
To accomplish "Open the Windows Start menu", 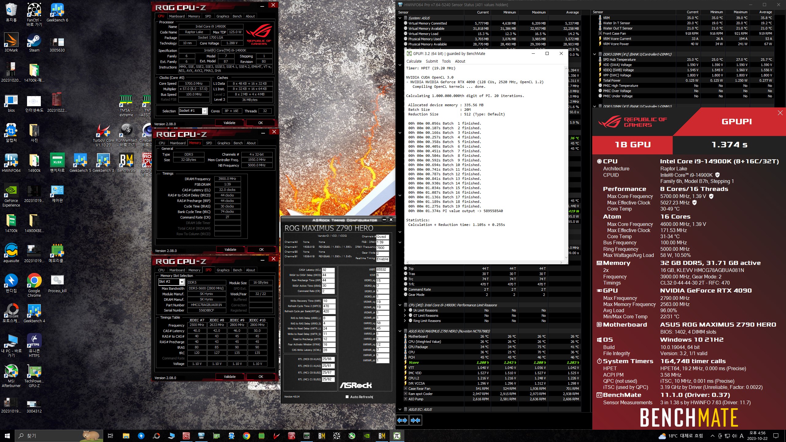I will pos(7,436).
